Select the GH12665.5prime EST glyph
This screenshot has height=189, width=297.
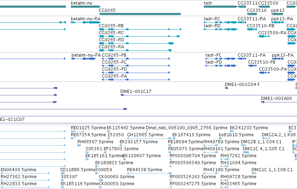click(149, 138)
